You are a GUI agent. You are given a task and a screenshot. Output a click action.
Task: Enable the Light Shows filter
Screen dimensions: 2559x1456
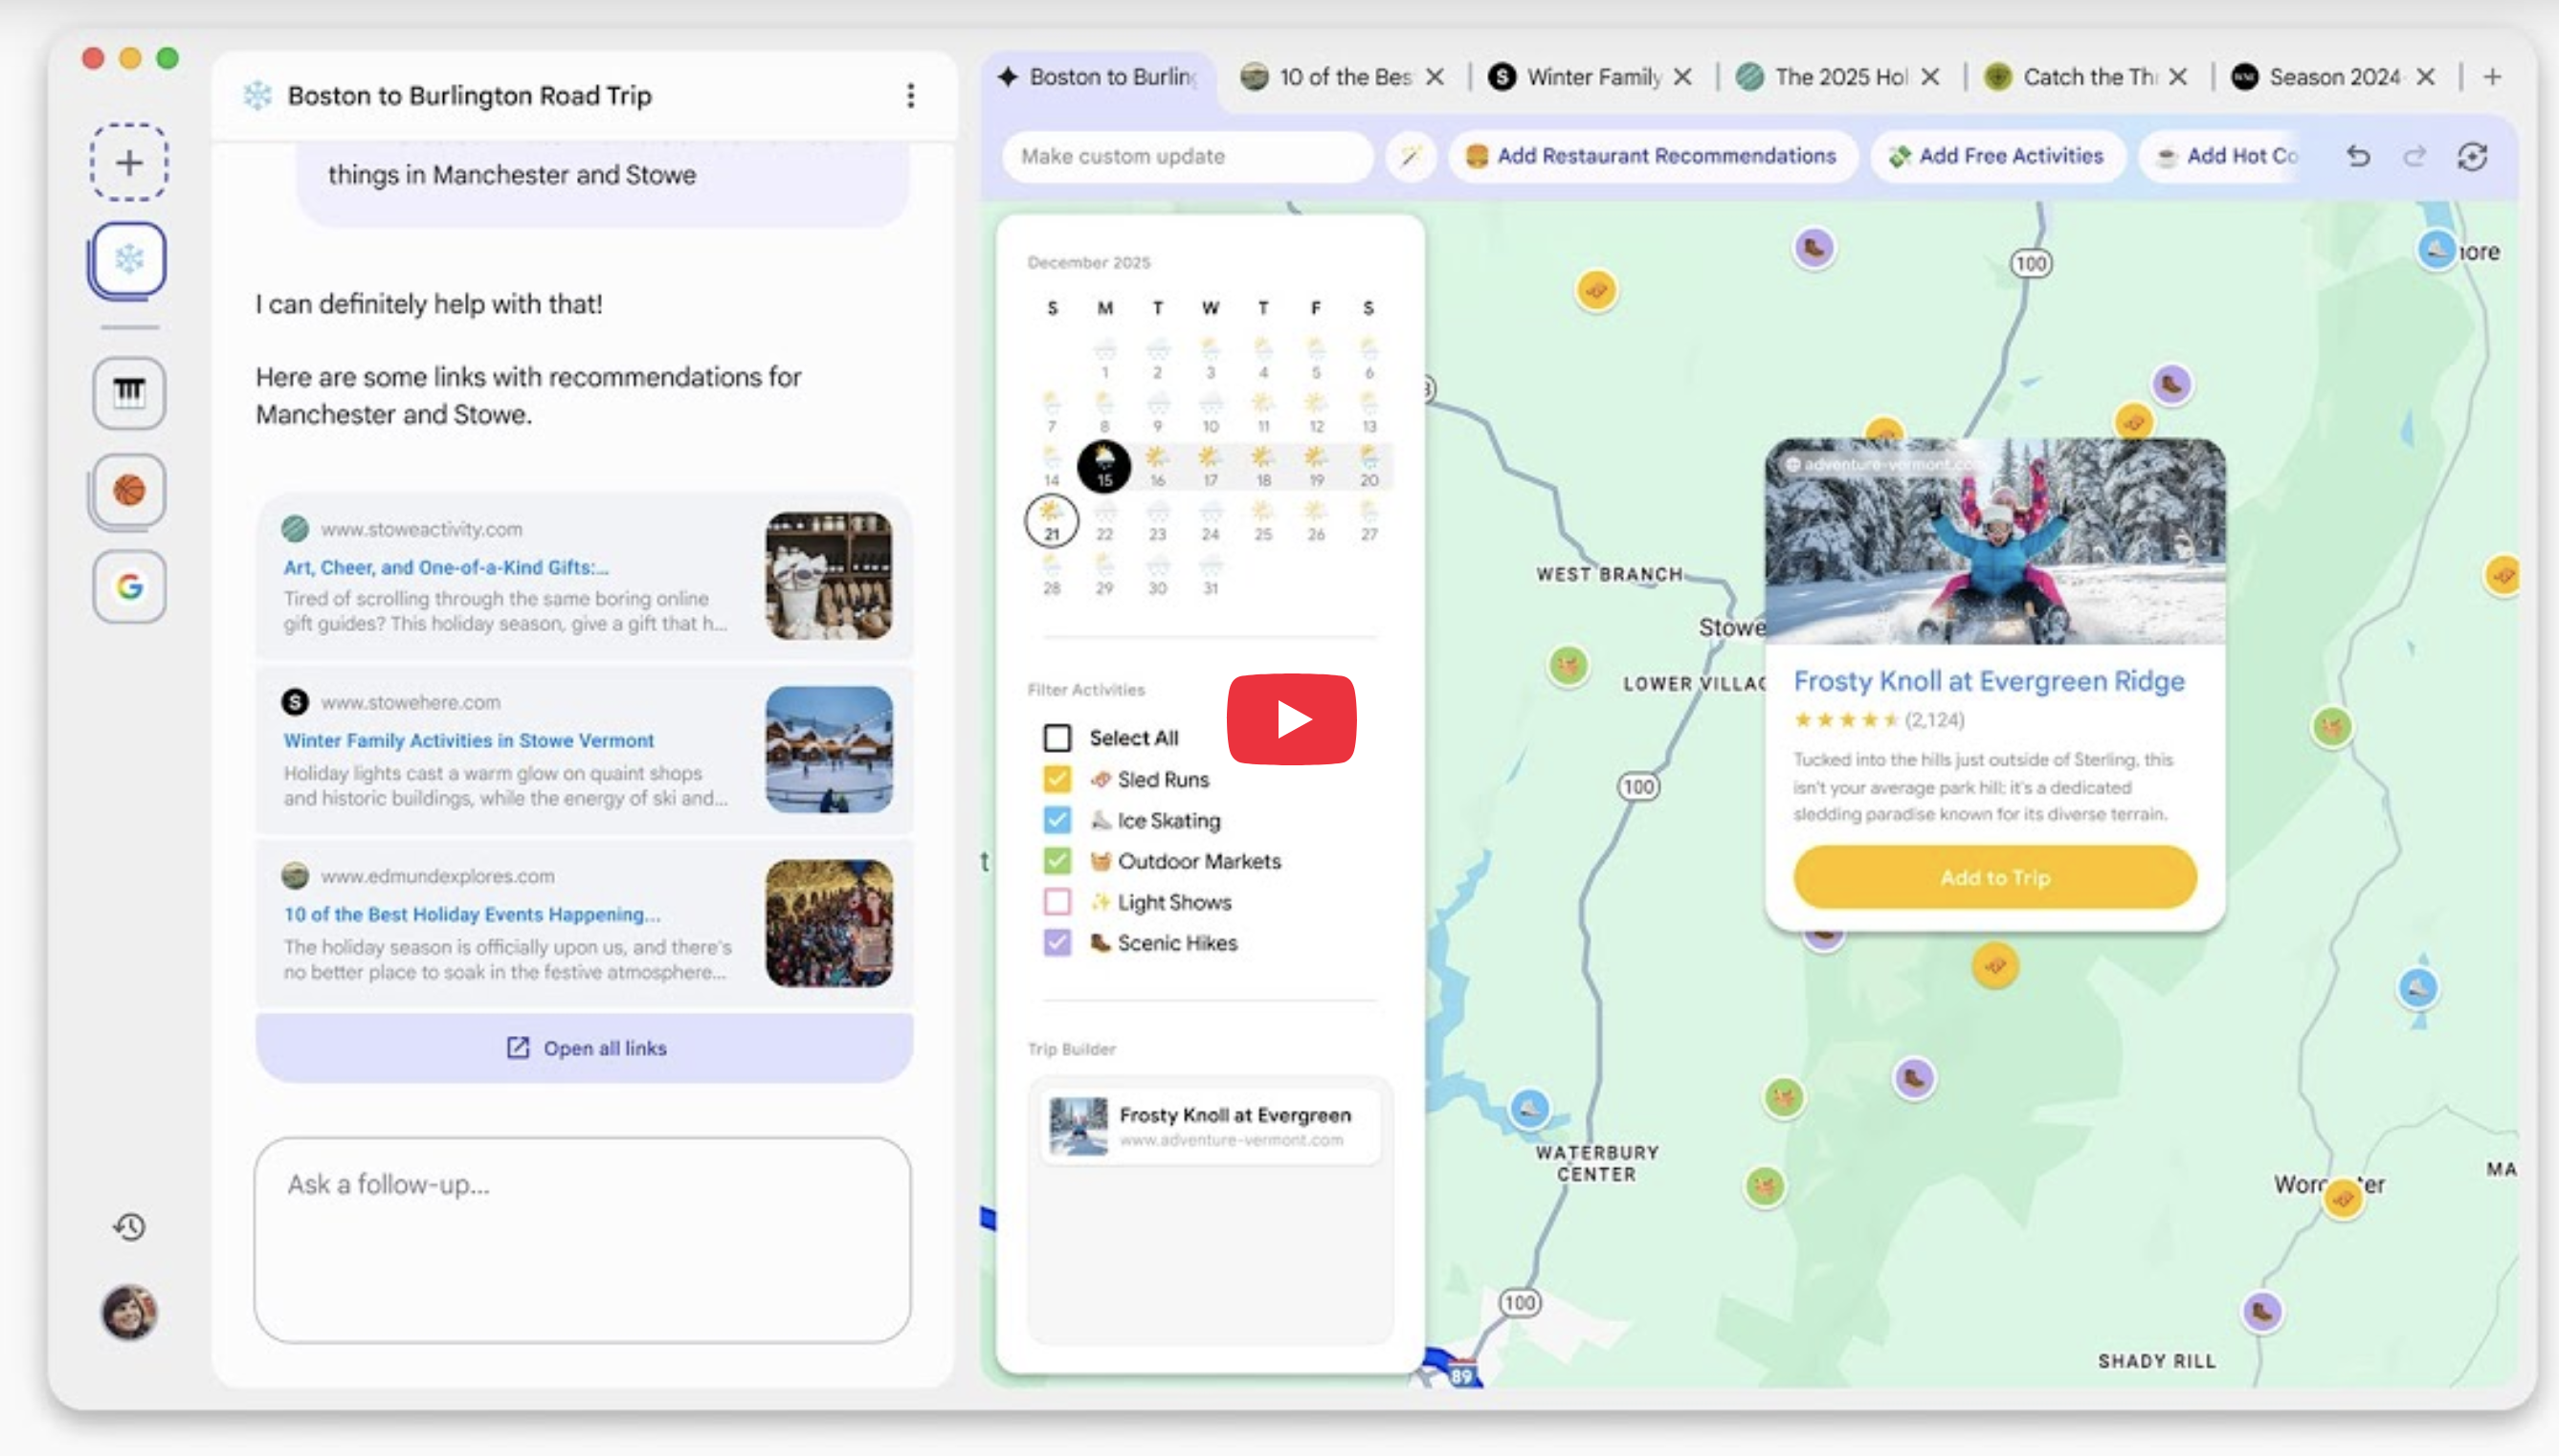click(x=1057, y=902)
